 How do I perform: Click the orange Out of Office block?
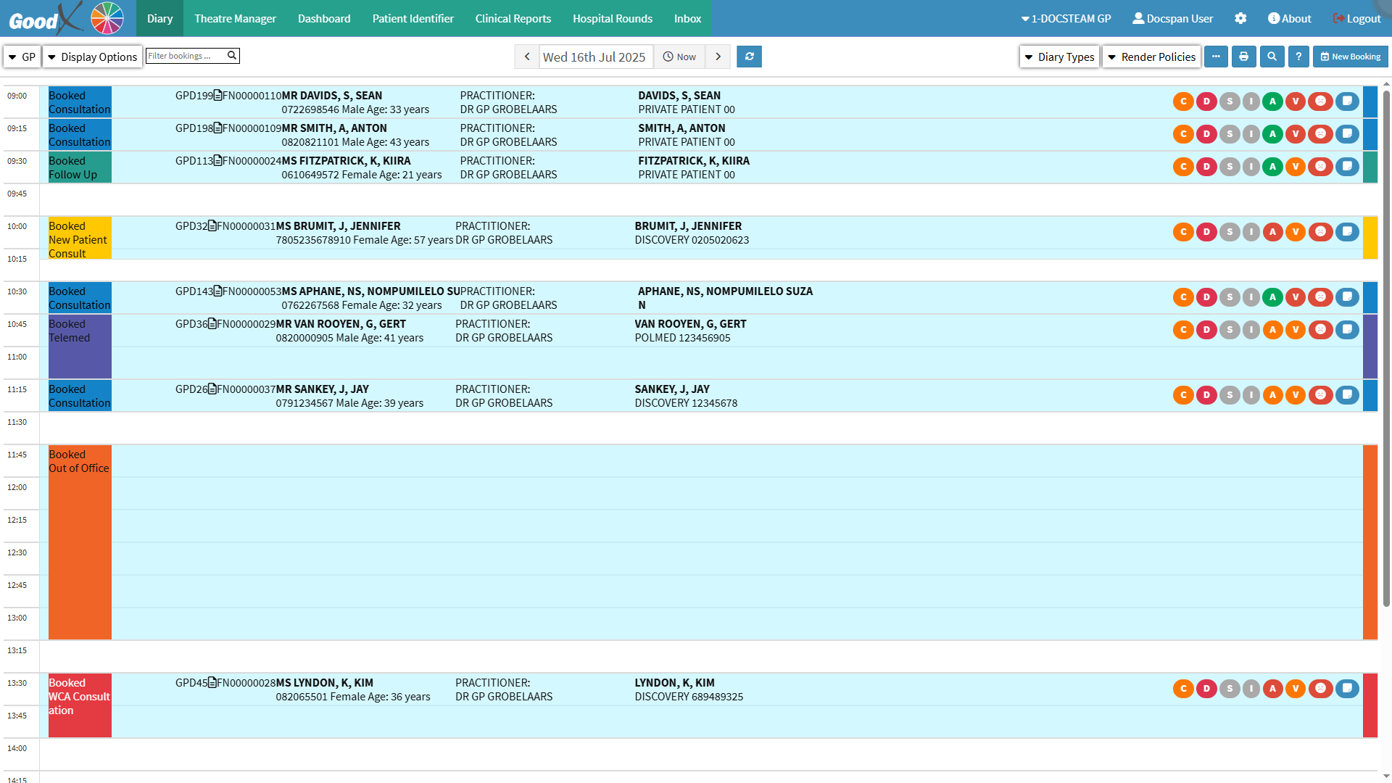point(80,542)
